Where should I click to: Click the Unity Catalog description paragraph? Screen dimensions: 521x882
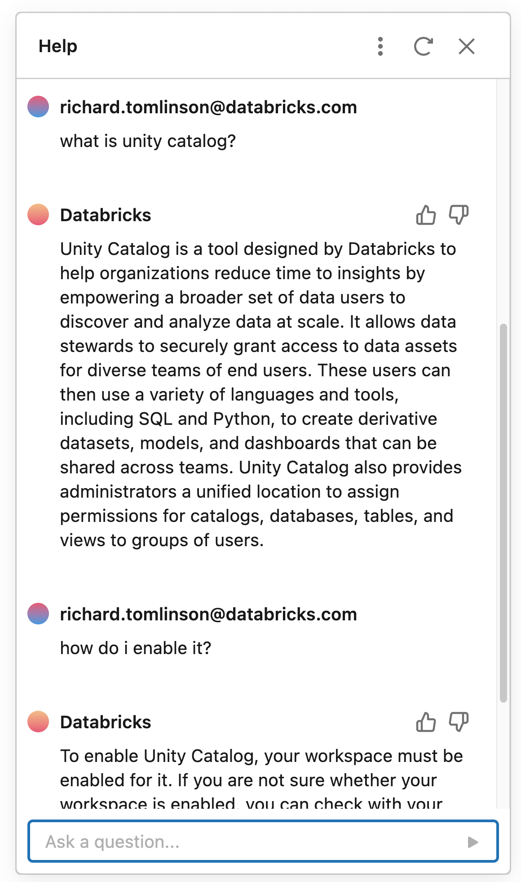[x=260, y=395]
